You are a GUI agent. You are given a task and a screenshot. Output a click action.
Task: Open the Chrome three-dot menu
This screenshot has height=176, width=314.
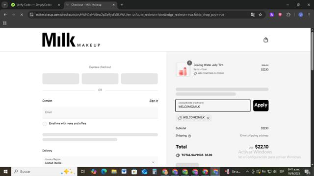309,15
